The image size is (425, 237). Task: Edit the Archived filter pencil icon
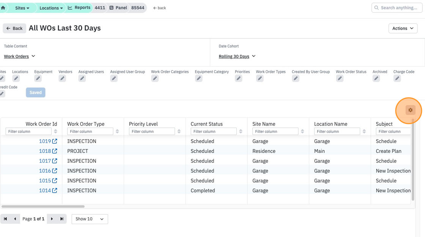tap(376, 78)
